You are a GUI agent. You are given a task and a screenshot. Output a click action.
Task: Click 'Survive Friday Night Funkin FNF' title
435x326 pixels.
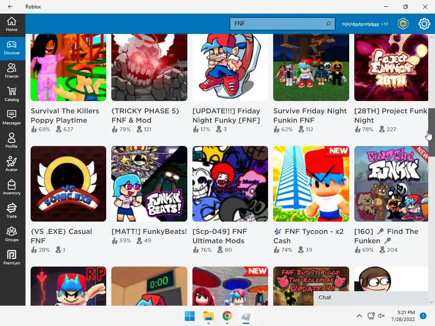pos(310,115)
